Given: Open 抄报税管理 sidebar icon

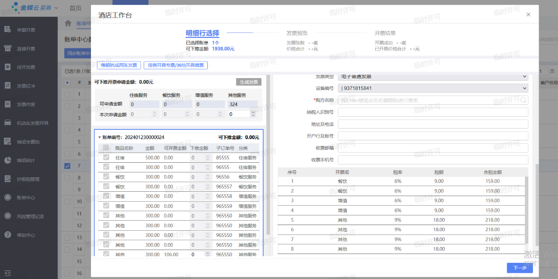Looking at the screenshot, I should (7, 179).
